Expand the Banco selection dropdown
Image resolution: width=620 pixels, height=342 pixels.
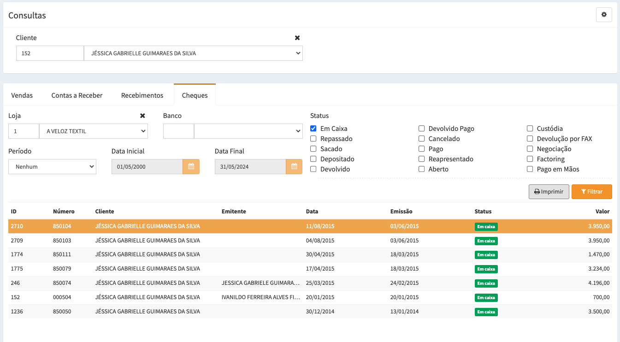coord(248,131)
